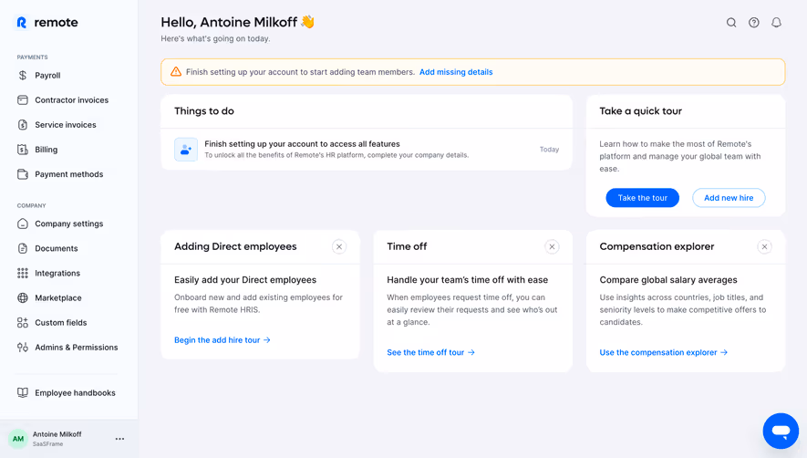Click the Take a quick tour heading

[x=640, y=110]
